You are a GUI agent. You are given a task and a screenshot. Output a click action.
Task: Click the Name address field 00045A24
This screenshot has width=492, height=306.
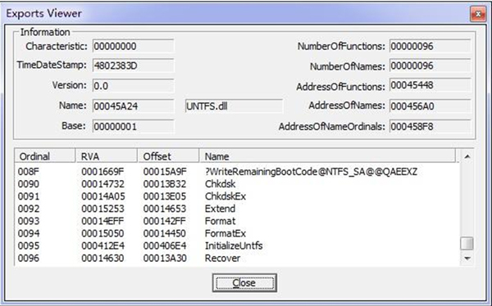[x=133, y=106]
